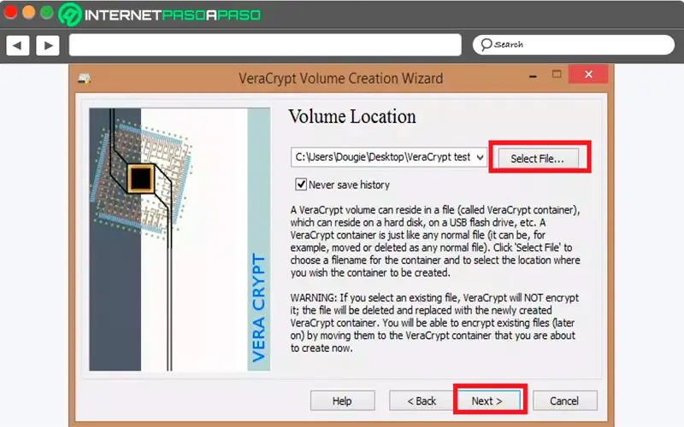Click the red window dot in frame
The image size is (684, 427).
[x=10, y=12]
